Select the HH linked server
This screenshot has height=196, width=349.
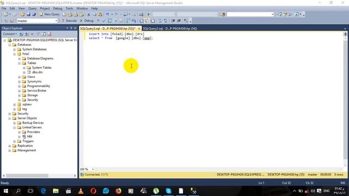pos(29,137)
